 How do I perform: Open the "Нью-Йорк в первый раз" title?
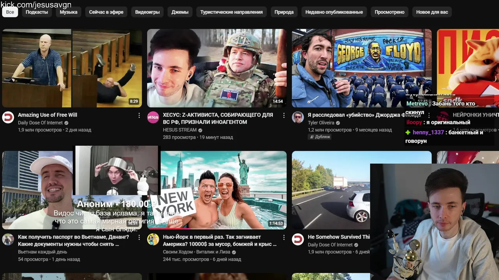click(x=219, y=240)
